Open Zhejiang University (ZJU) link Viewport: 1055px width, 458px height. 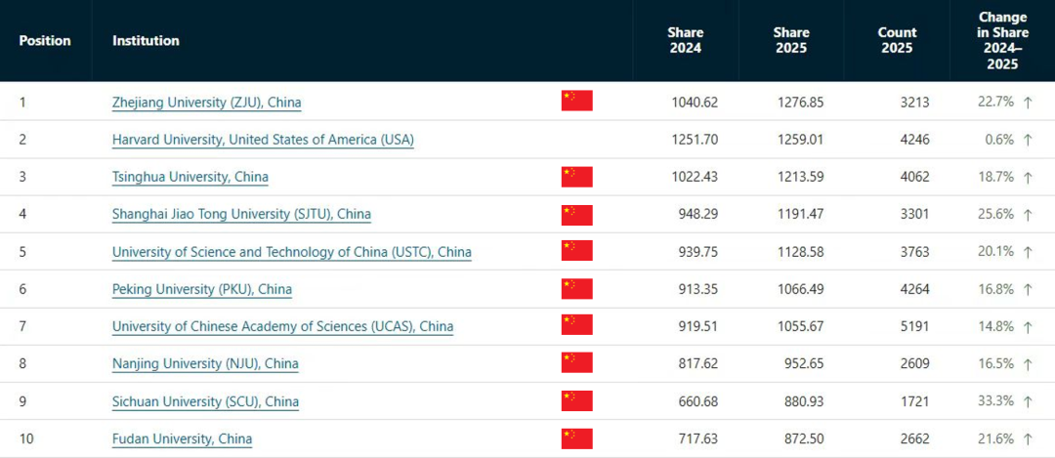click(206, 103)
